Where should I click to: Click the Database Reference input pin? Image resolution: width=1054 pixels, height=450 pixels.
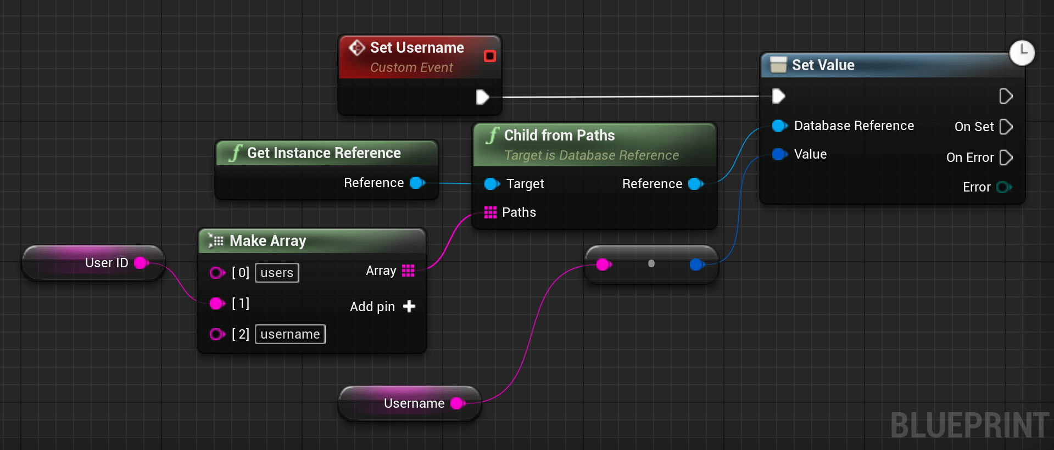tap(780, 126)
